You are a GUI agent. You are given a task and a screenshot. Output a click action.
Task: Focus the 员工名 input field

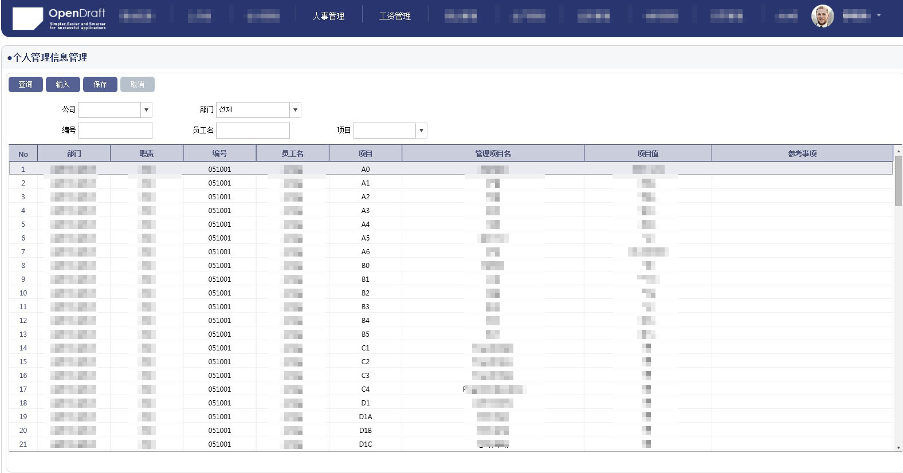pos(253,131)
